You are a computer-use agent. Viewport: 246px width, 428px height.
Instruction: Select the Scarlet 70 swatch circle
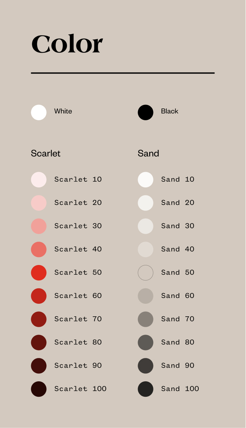click(39, 319)
